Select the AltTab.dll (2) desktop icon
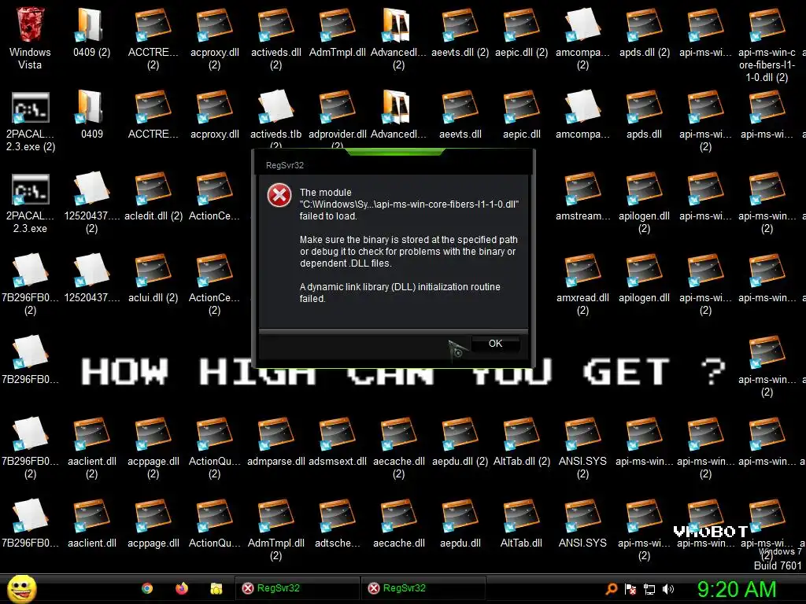 521,441
